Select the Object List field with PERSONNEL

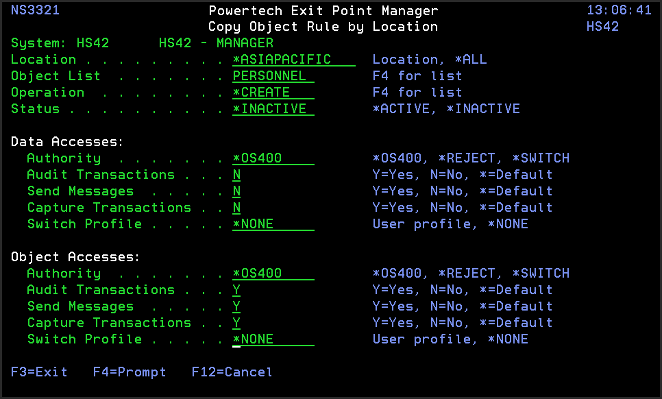[273, 76]
